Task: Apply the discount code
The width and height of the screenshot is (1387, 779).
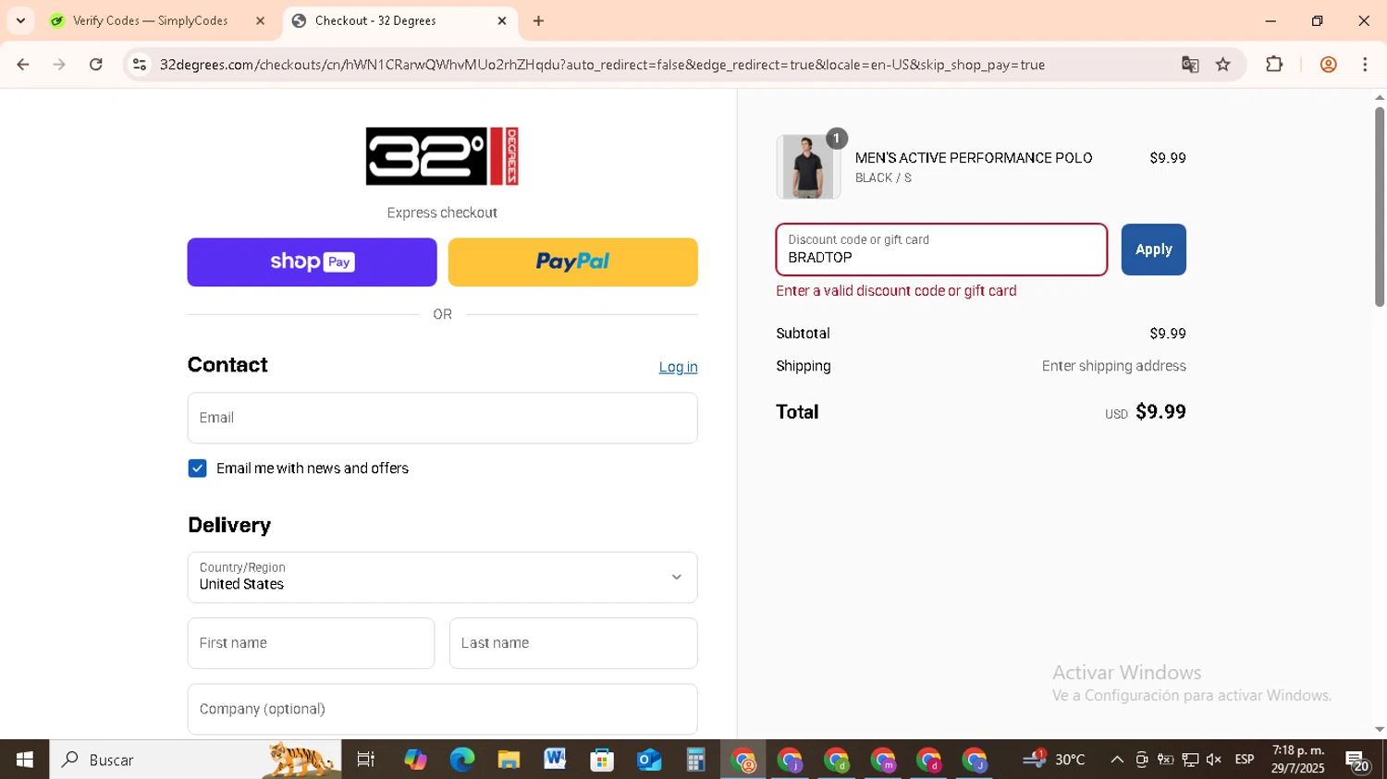Action: [x=1153, y=250]
